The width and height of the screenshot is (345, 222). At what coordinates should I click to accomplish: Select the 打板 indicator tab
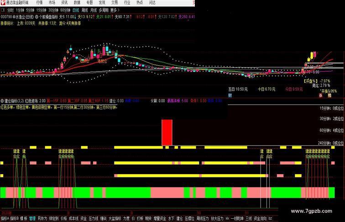(140, 218)
